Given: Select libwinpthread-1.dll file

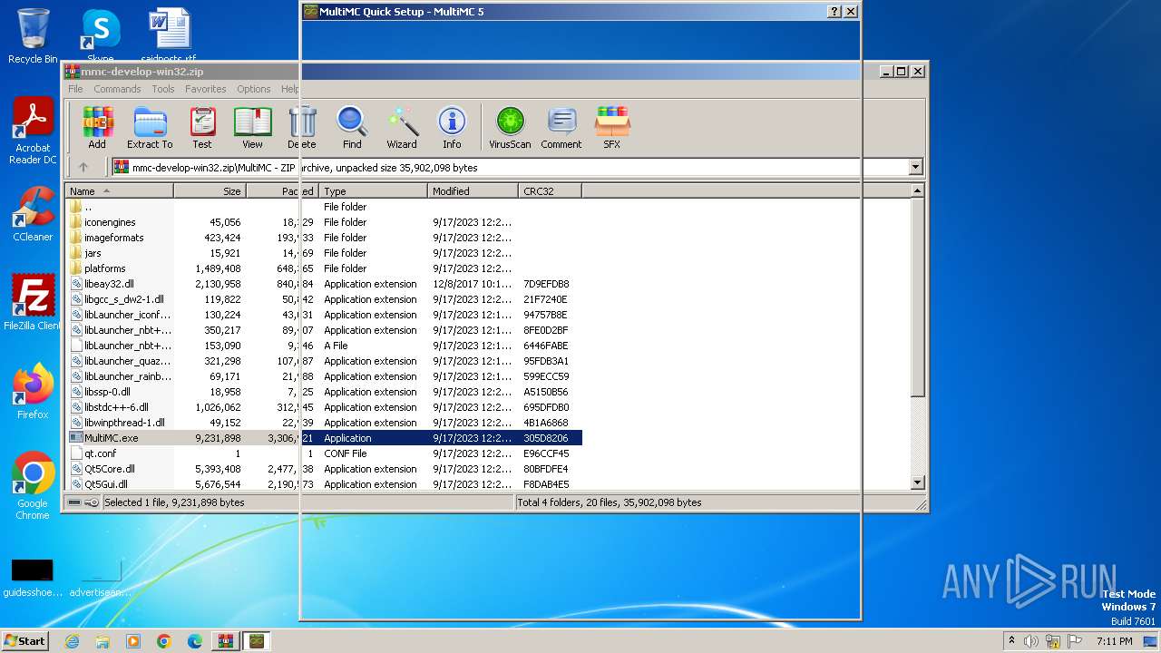Looking at the screenshot, I should pos(124,423).
